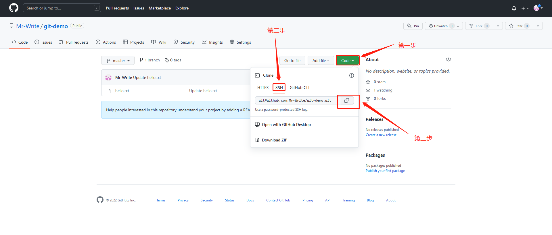Open the footer Pricing link
The image size is (552, 235).
click(308, 200)
